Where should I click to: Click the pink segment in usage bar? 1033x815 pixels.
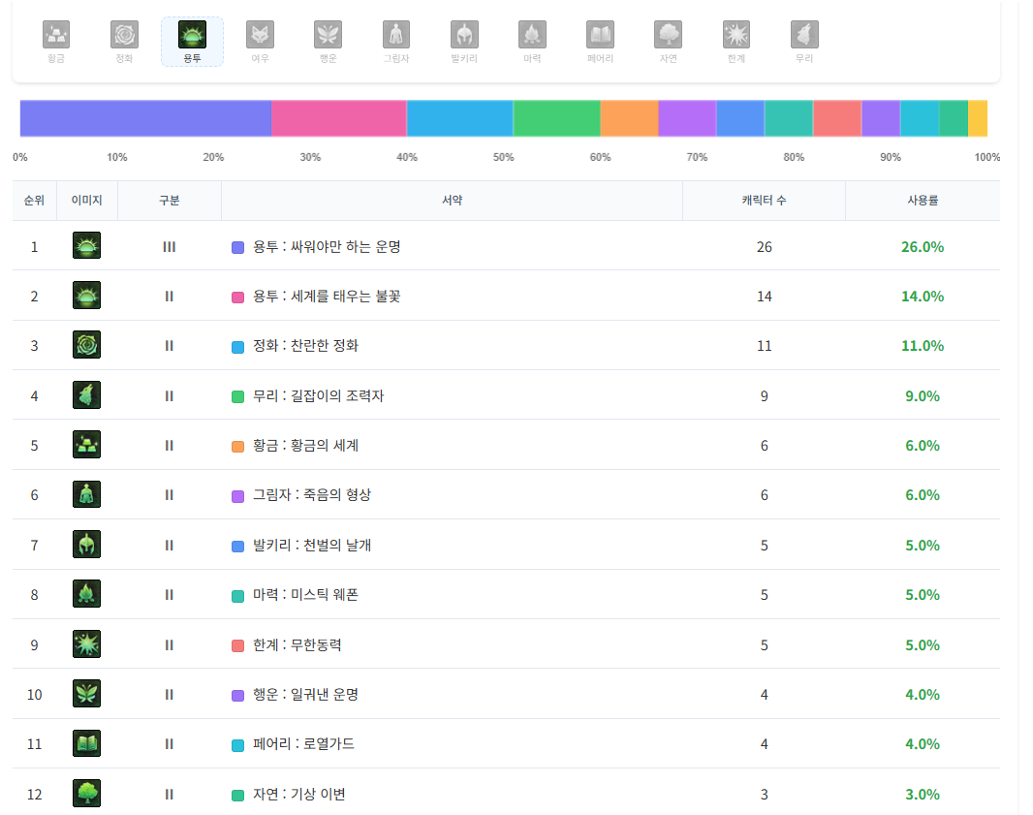click(x=338, y=118)
